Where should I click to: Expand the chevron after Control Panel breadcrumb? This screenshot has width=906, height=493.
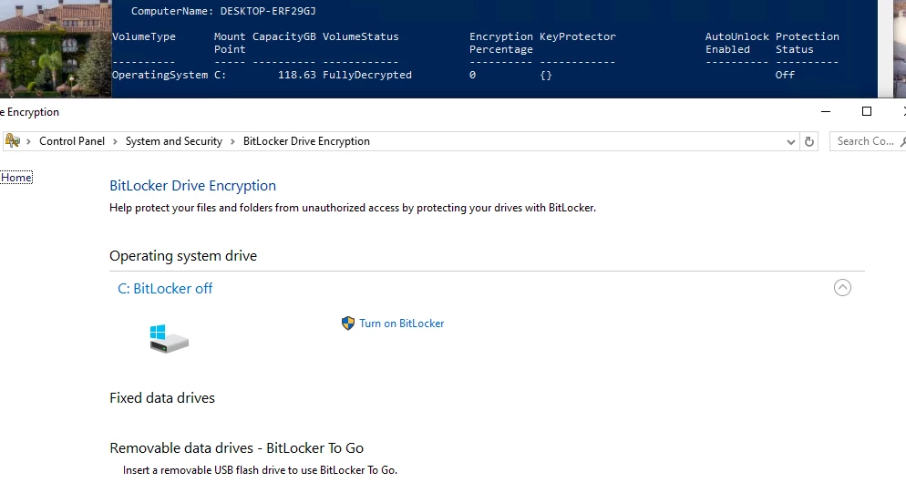pyautogui.click(x=115, y=141)
